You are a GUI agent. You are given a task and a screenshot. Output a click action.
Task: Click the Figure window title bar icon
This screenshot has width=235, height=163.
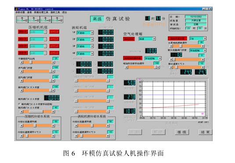pyautogui.click(x=16, y=9)
